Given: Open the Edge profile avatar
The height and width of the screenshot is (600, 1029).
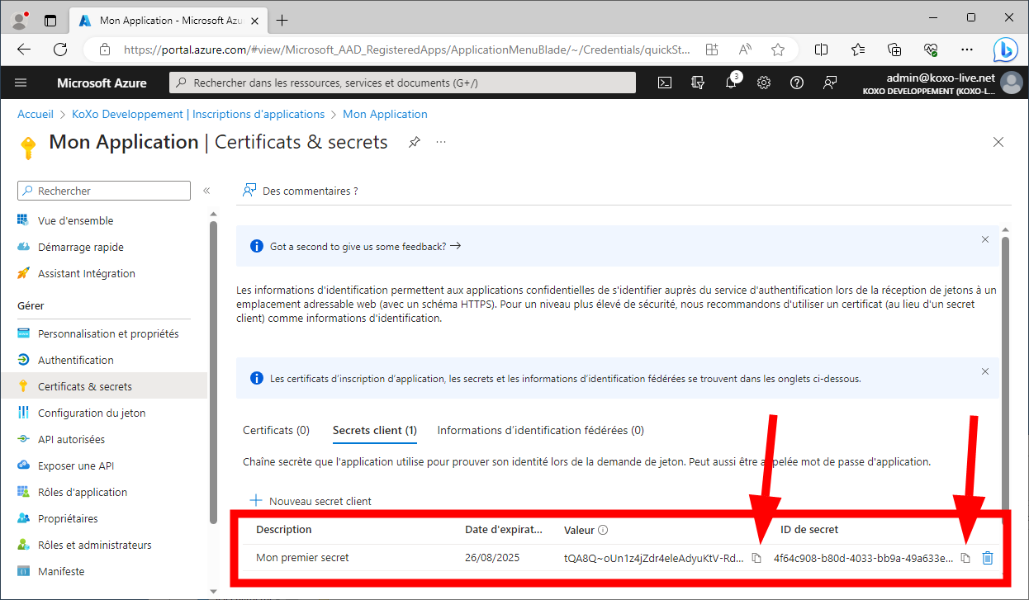Looking at the screenshot, I should 21,19.
